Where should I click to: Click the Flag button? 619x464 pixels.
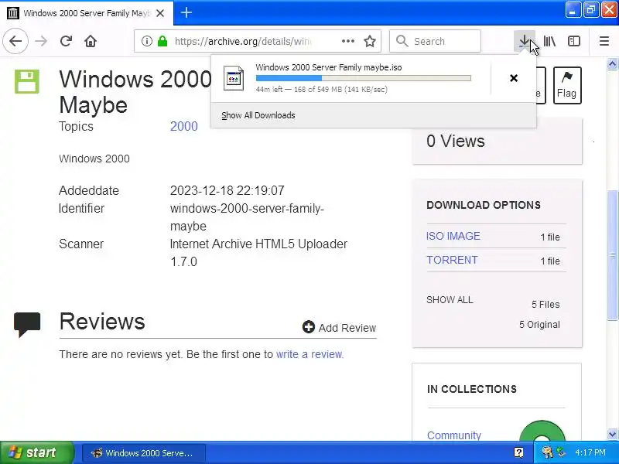point(567,85)
